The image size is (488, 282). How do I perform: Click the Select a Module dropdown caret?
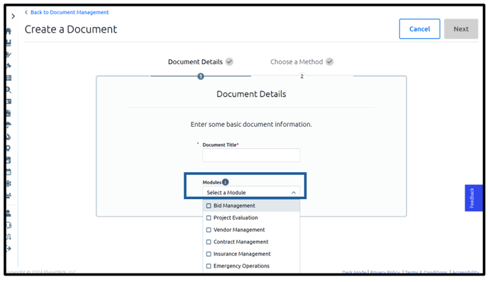click(x=294, y=193)
